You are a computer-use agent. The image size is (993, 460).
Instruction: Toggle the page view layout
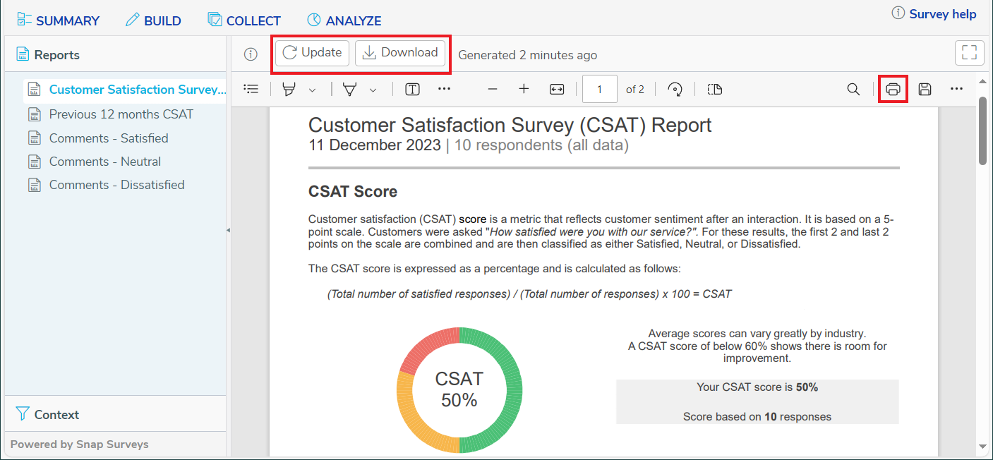point(714,89)
